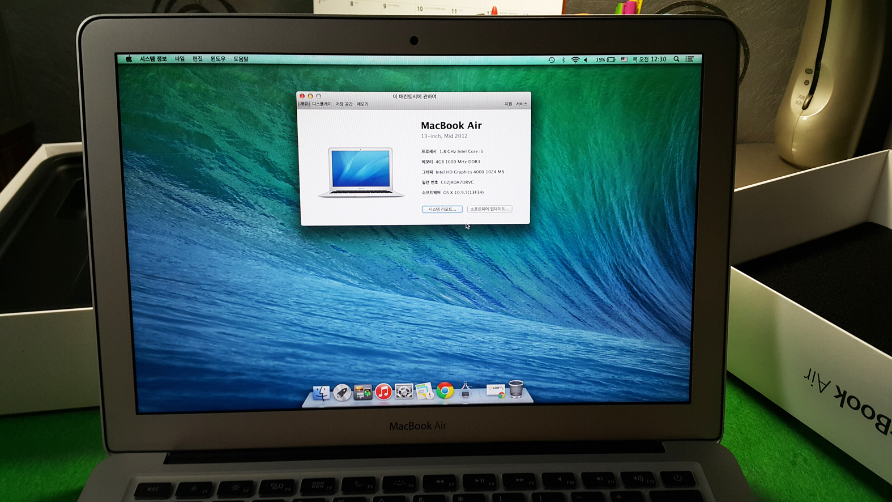The image size is (892, 502).
Task: Open the Wi-Fi status menu
Action: [575, 59]
